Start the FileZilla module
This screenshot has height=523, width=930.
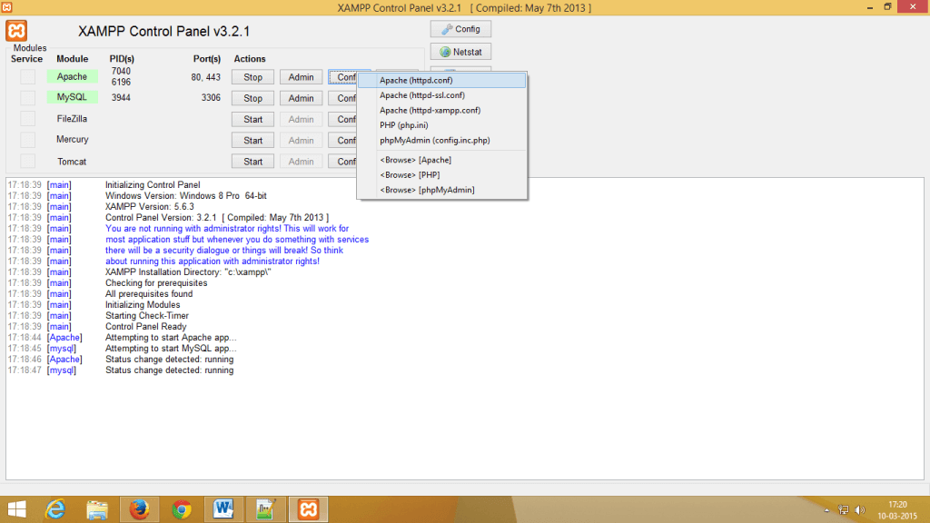252,119
